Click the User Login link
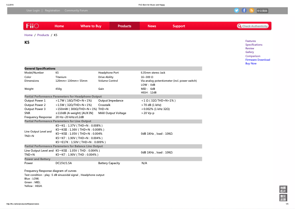This screenshot has height=209, width=295. click(33, 11)
